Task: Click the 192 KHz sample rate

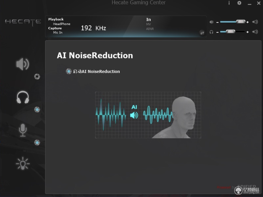Action: (x=93, y=28)
